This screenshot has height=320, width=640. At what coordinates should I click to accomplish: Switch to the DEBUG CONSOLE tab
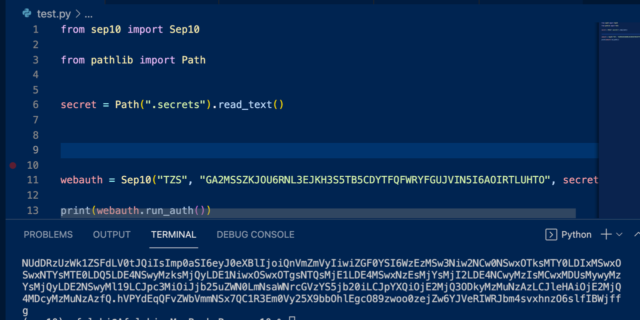[255, 234]
